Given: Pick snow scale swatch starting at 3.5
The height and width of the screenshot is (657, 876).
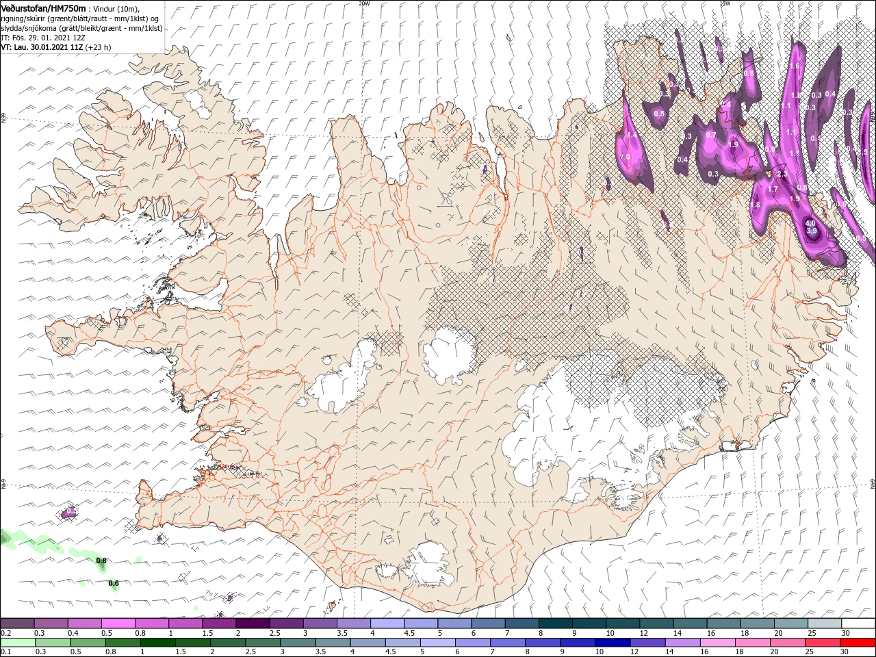Looking at the screenshot, I should [x=354, y=623].
